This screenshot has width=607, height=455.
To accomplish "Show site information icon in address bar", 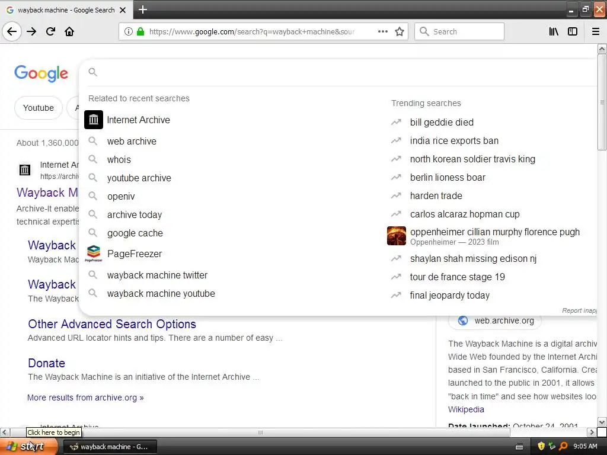I will tap(129, 31).
